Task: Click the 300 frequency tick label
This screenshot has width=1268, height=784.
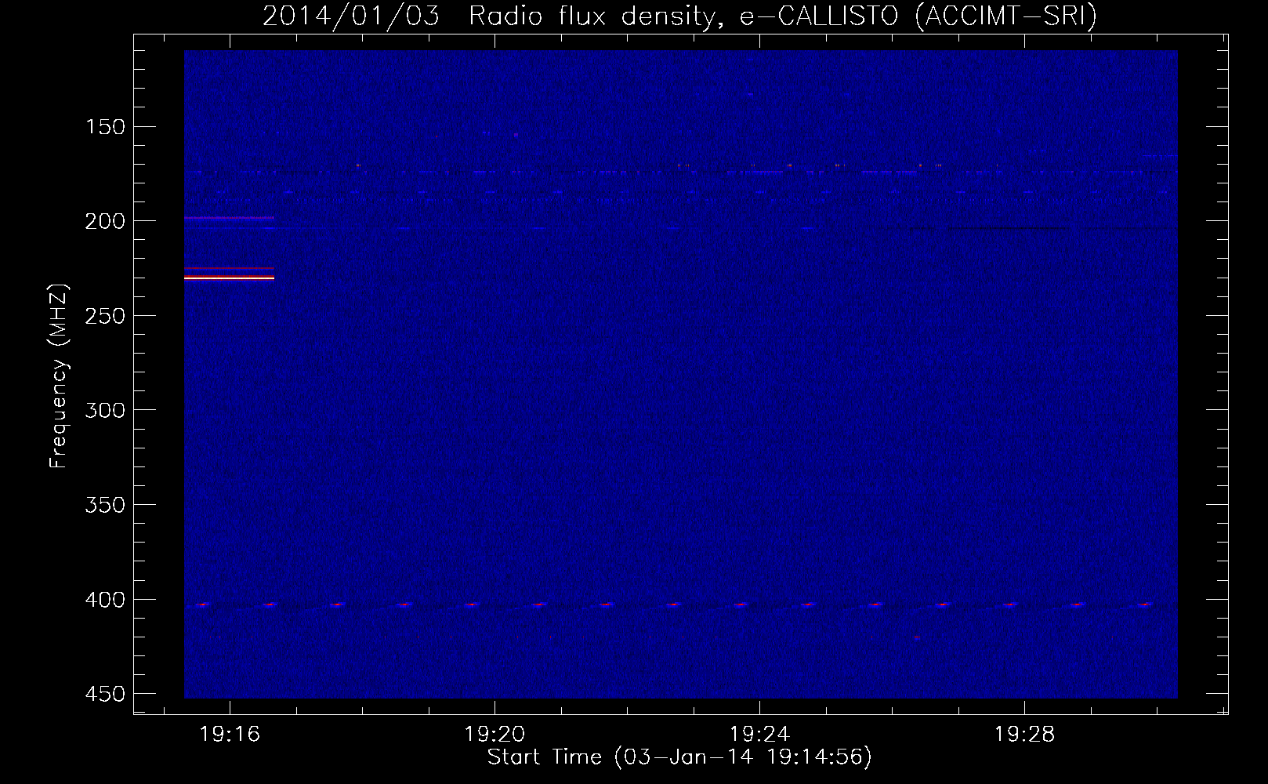Action: pos(104,410)
